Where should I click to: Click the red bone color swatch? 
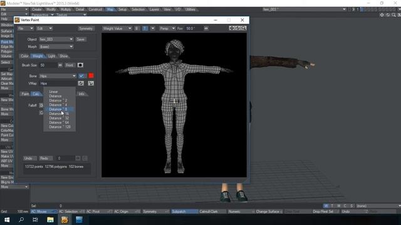tap(91, 76)
